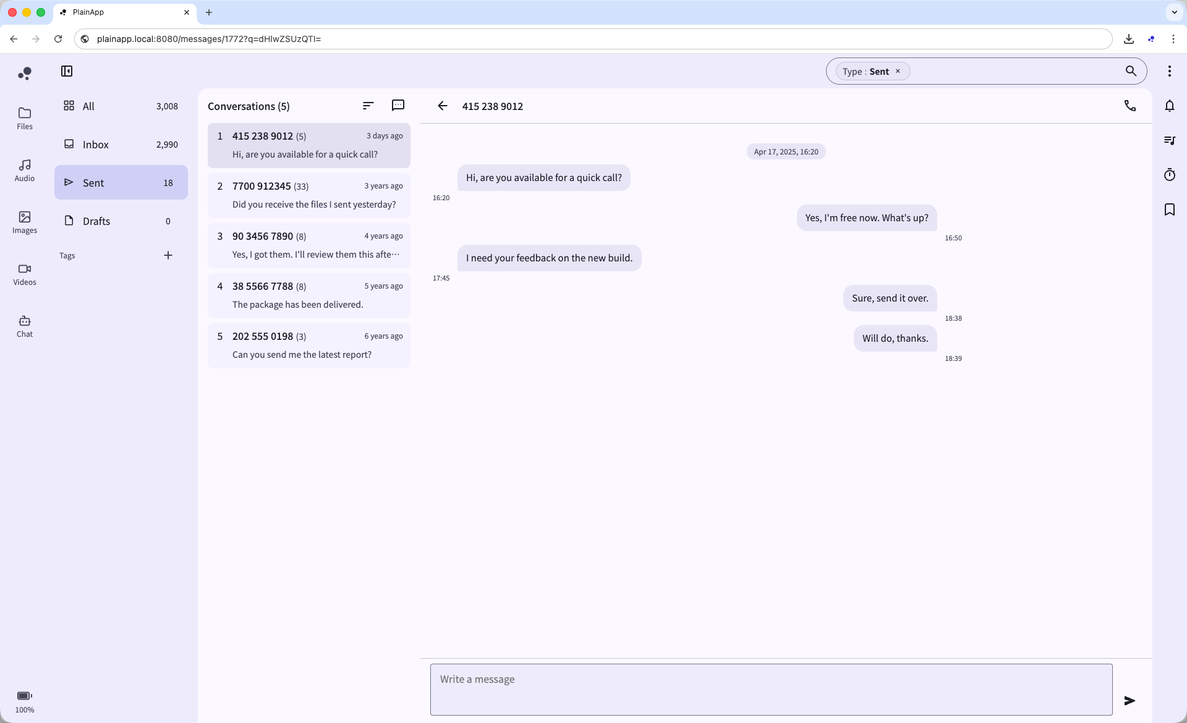Open the notifications bell

[1169, 106]
